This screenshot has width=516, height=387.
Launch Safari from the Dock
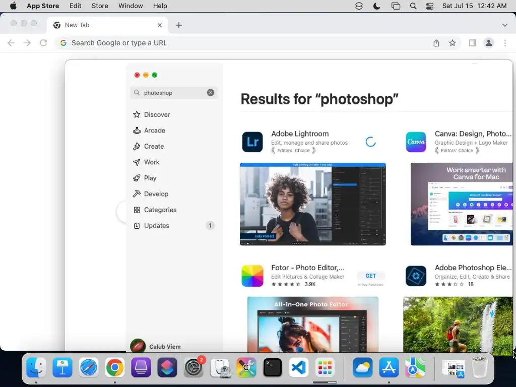[x=89, y=367]
